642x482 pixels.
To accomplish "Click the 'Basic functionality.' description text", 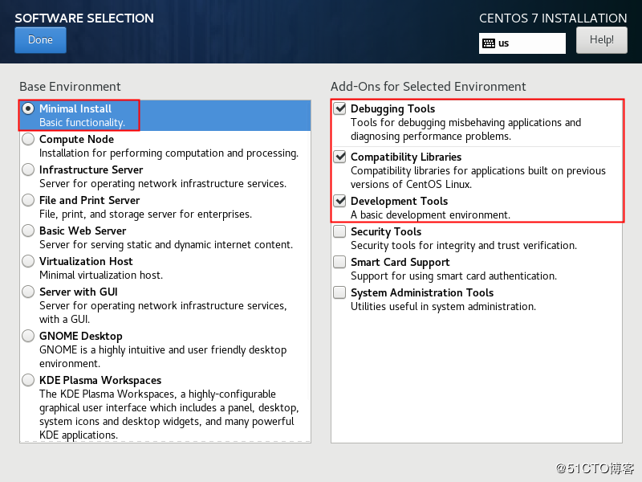I will tap(83, 123).
